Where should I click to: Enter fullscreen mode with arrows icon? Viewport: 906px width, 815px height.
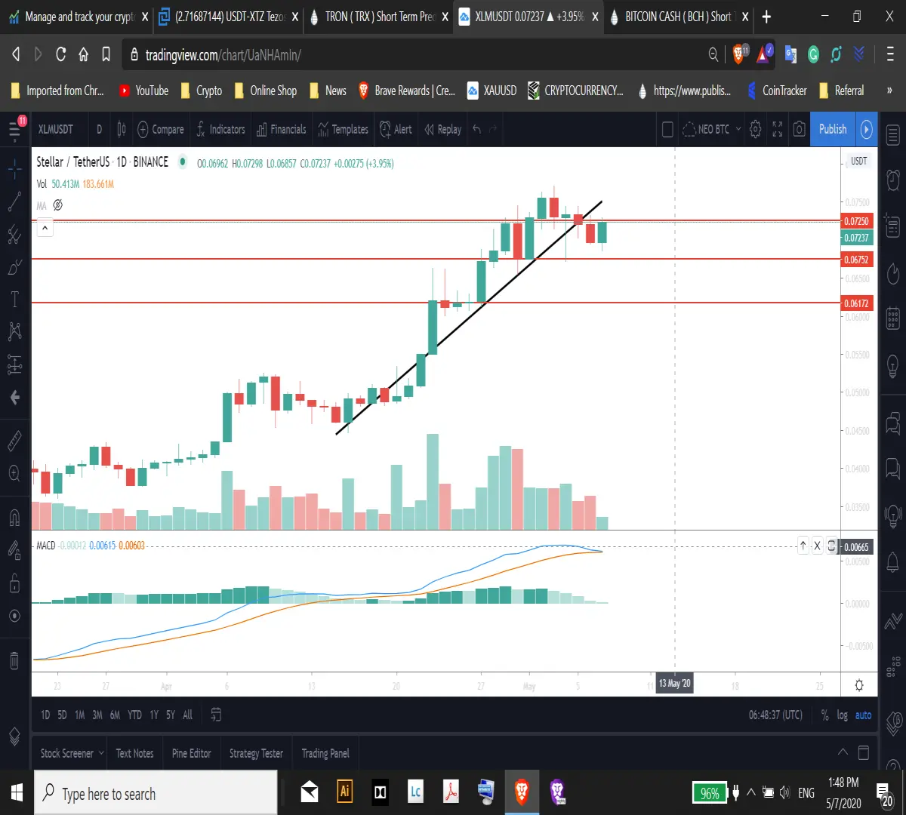777,129
